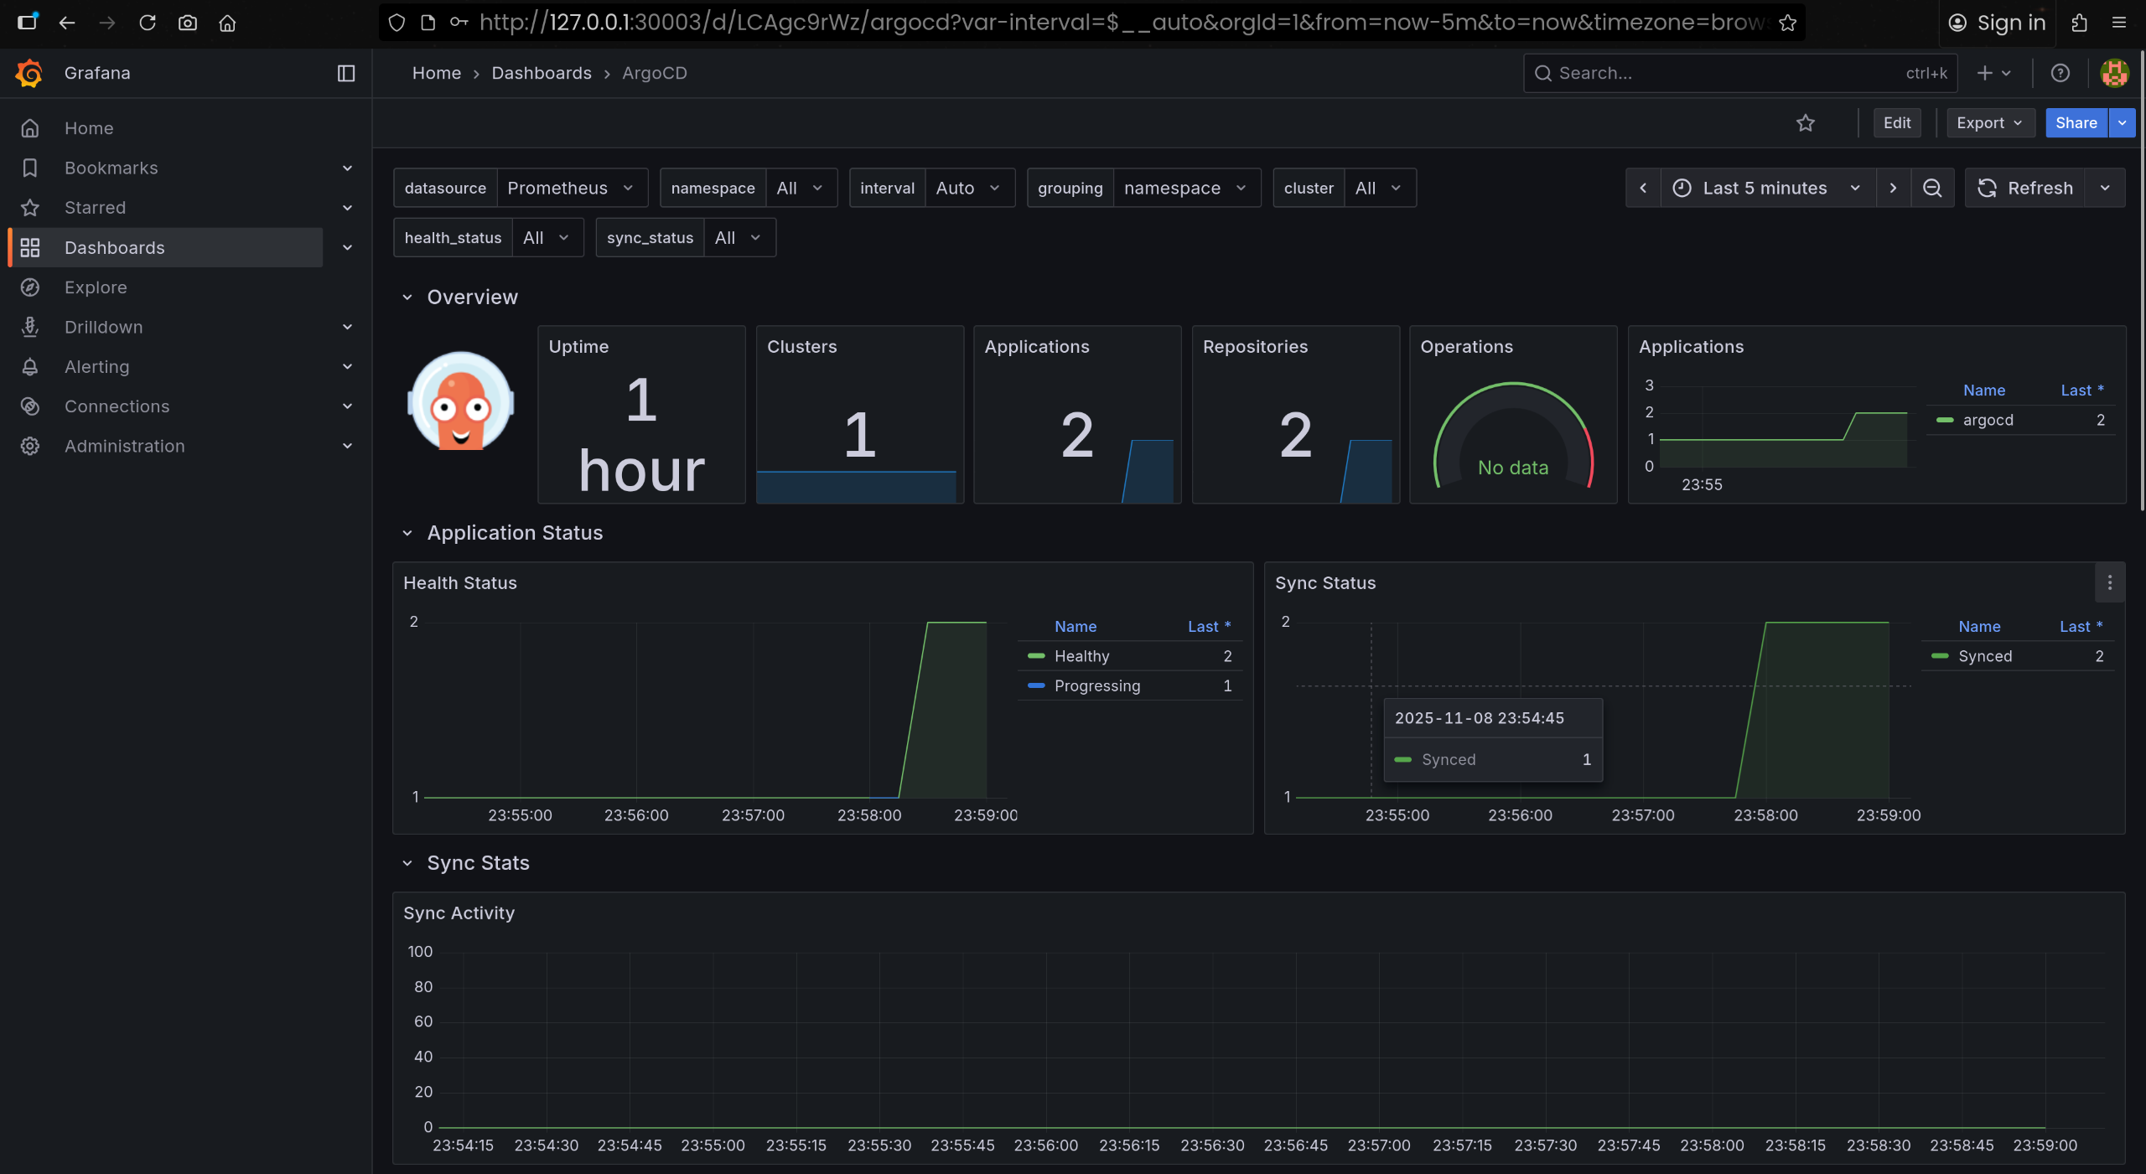The width and height of the screenshot is (2146, 1174).
Task: Collapse the Overview row
Action: coord(407,297)
